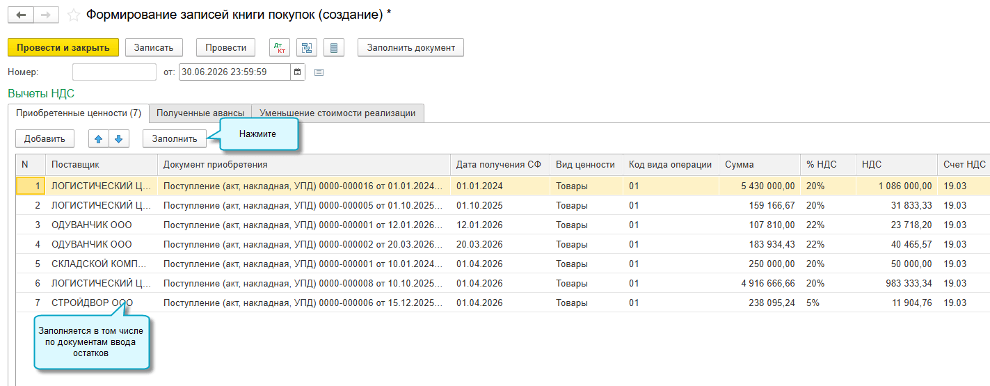Screen dimensions: 990x386
Task: Switch to Полученные авансы tab
Action: (x=200, y=113)
